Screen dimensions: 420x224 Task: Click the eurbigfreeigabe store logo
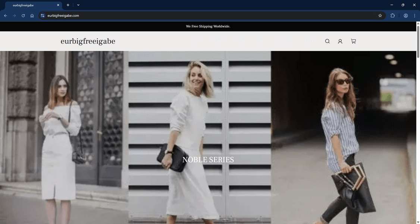(88, 41)
